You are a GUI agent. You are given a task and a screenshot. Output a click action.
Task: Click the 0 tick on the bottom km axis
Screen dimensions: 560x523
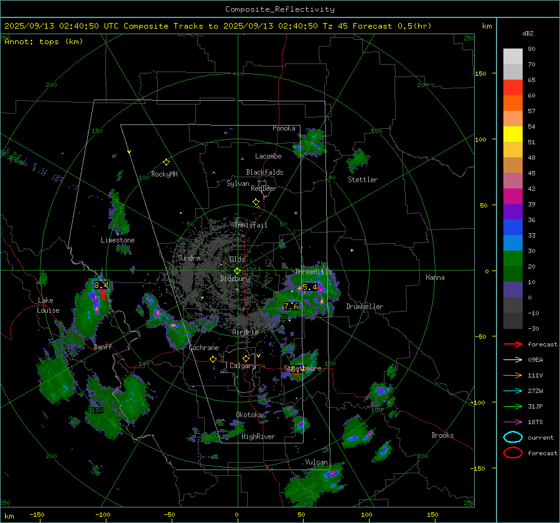pos(236,514)
